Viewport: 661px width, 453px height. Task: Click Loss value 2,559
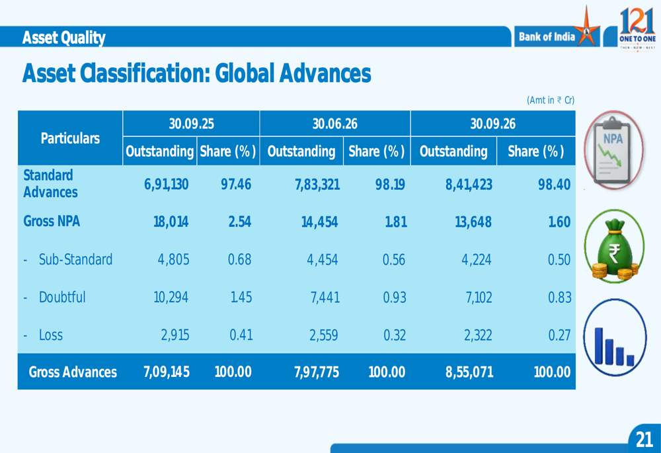click(324, 335)
